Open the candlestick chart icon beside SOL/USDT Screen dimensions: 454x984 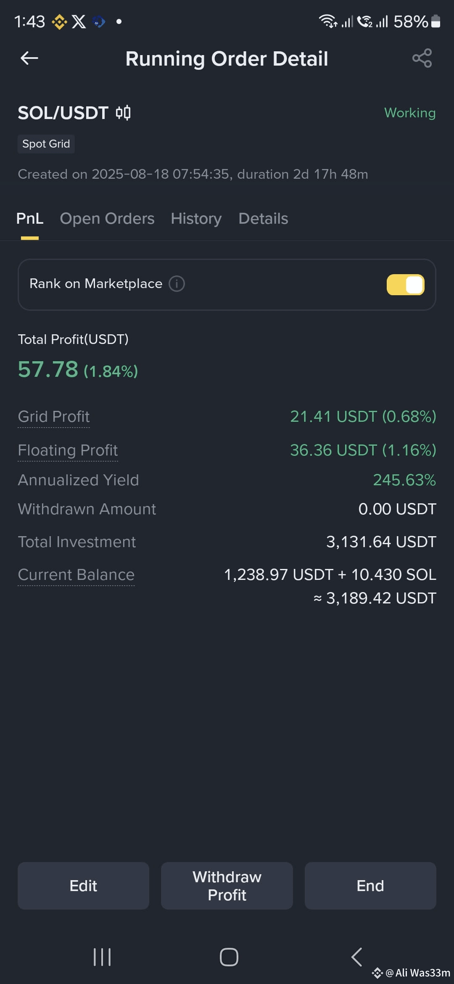pyautogui.click(x=123, y=113)
